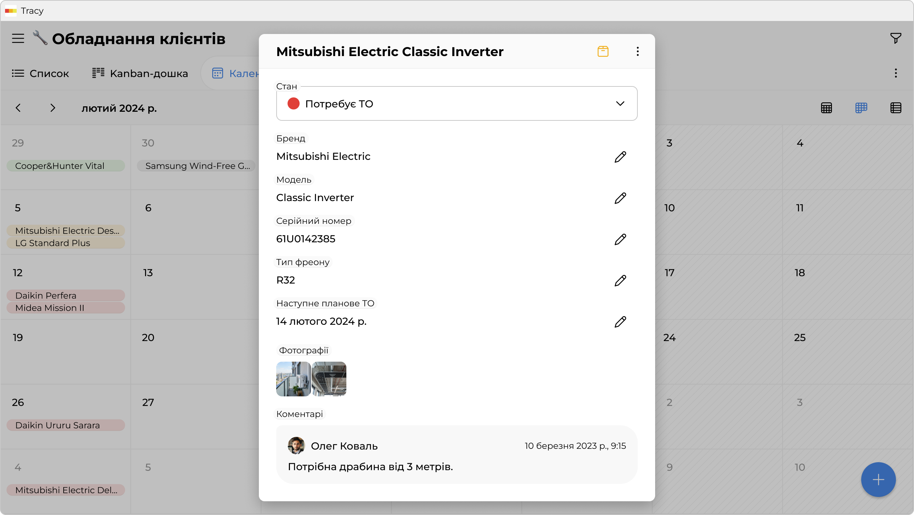Screen dimensions: 914x515
Task: Edit the Наступне планове ТО date pencil
Action: 620,322
